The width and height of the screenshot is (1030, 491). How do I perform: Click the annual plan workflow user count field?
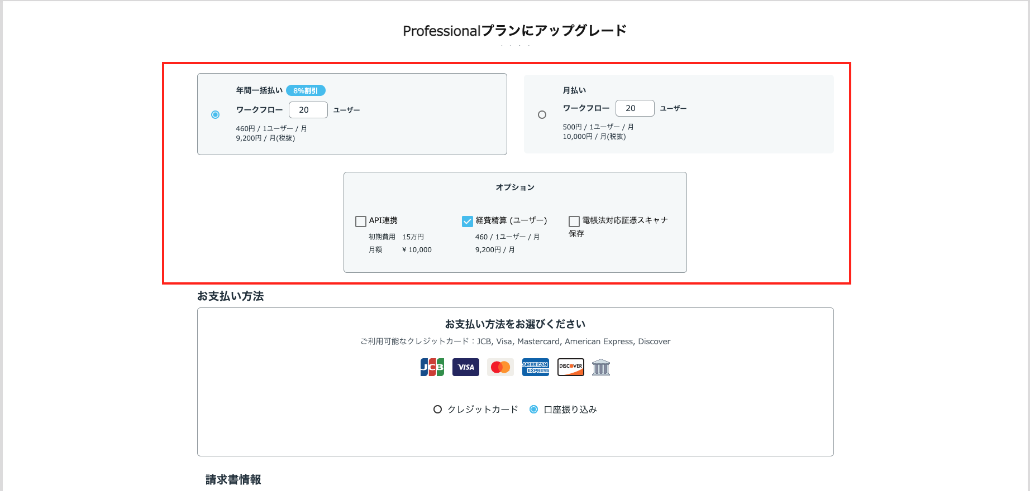coord(308,110)
